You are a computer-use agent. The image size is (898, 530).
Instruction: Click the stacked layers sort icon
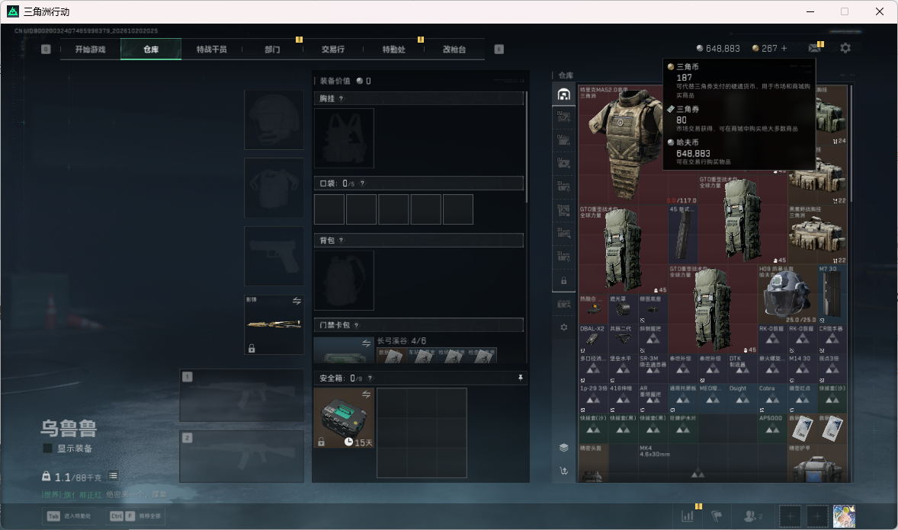[x=563, y=448]
